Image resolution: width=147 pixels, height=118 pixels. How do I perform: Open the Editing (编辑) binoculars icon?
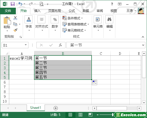(109, 19)
